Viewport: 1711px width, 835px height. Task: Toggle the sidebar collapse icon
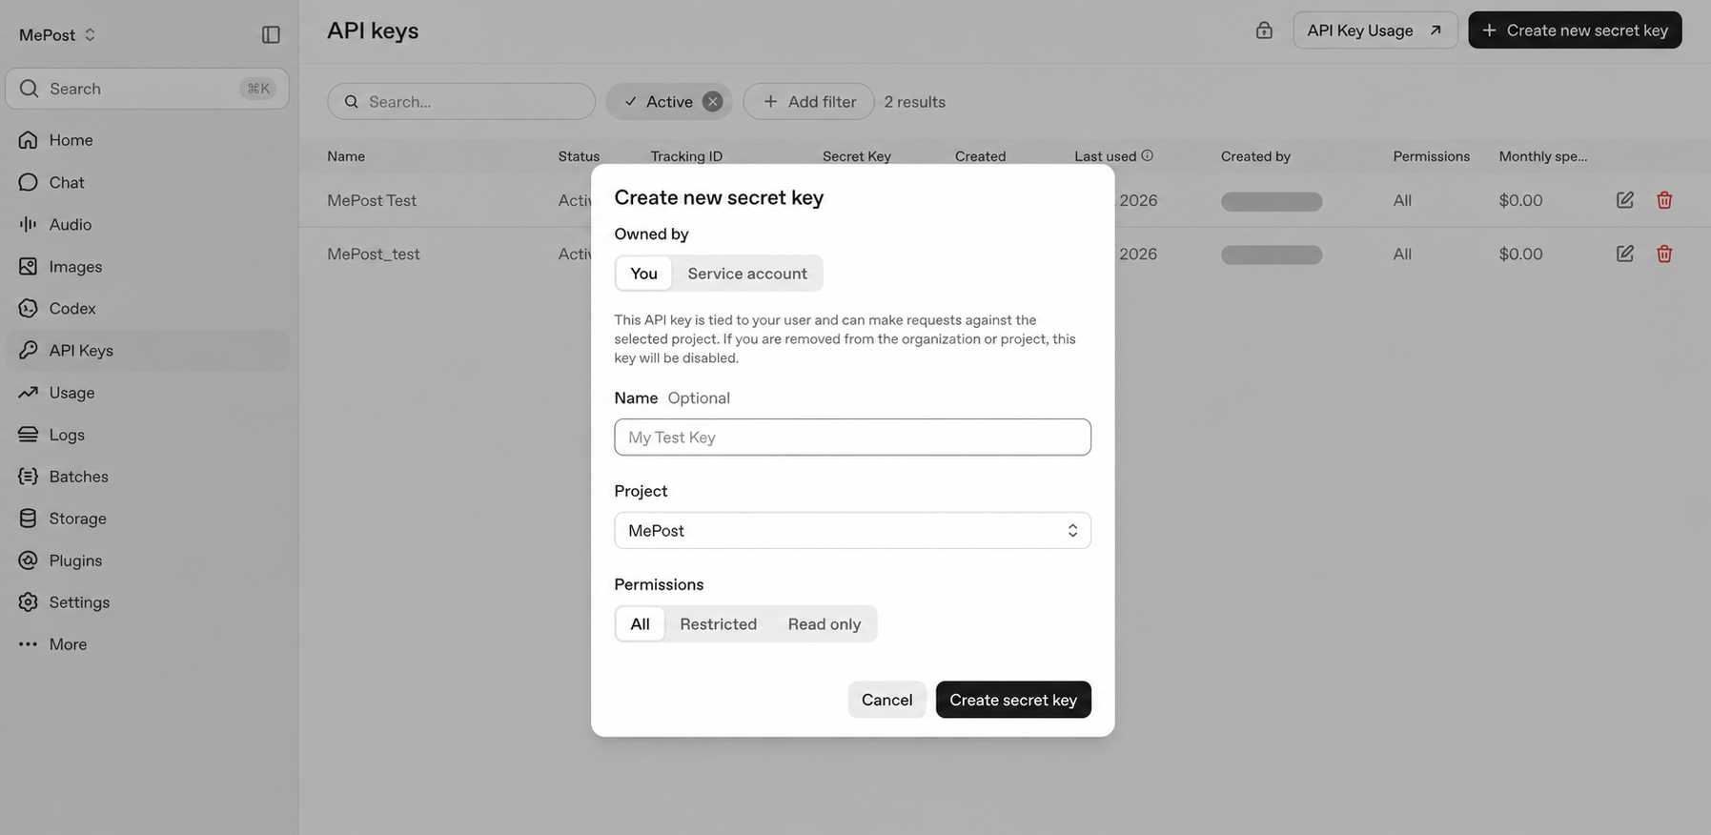click(x=271, y=34)
